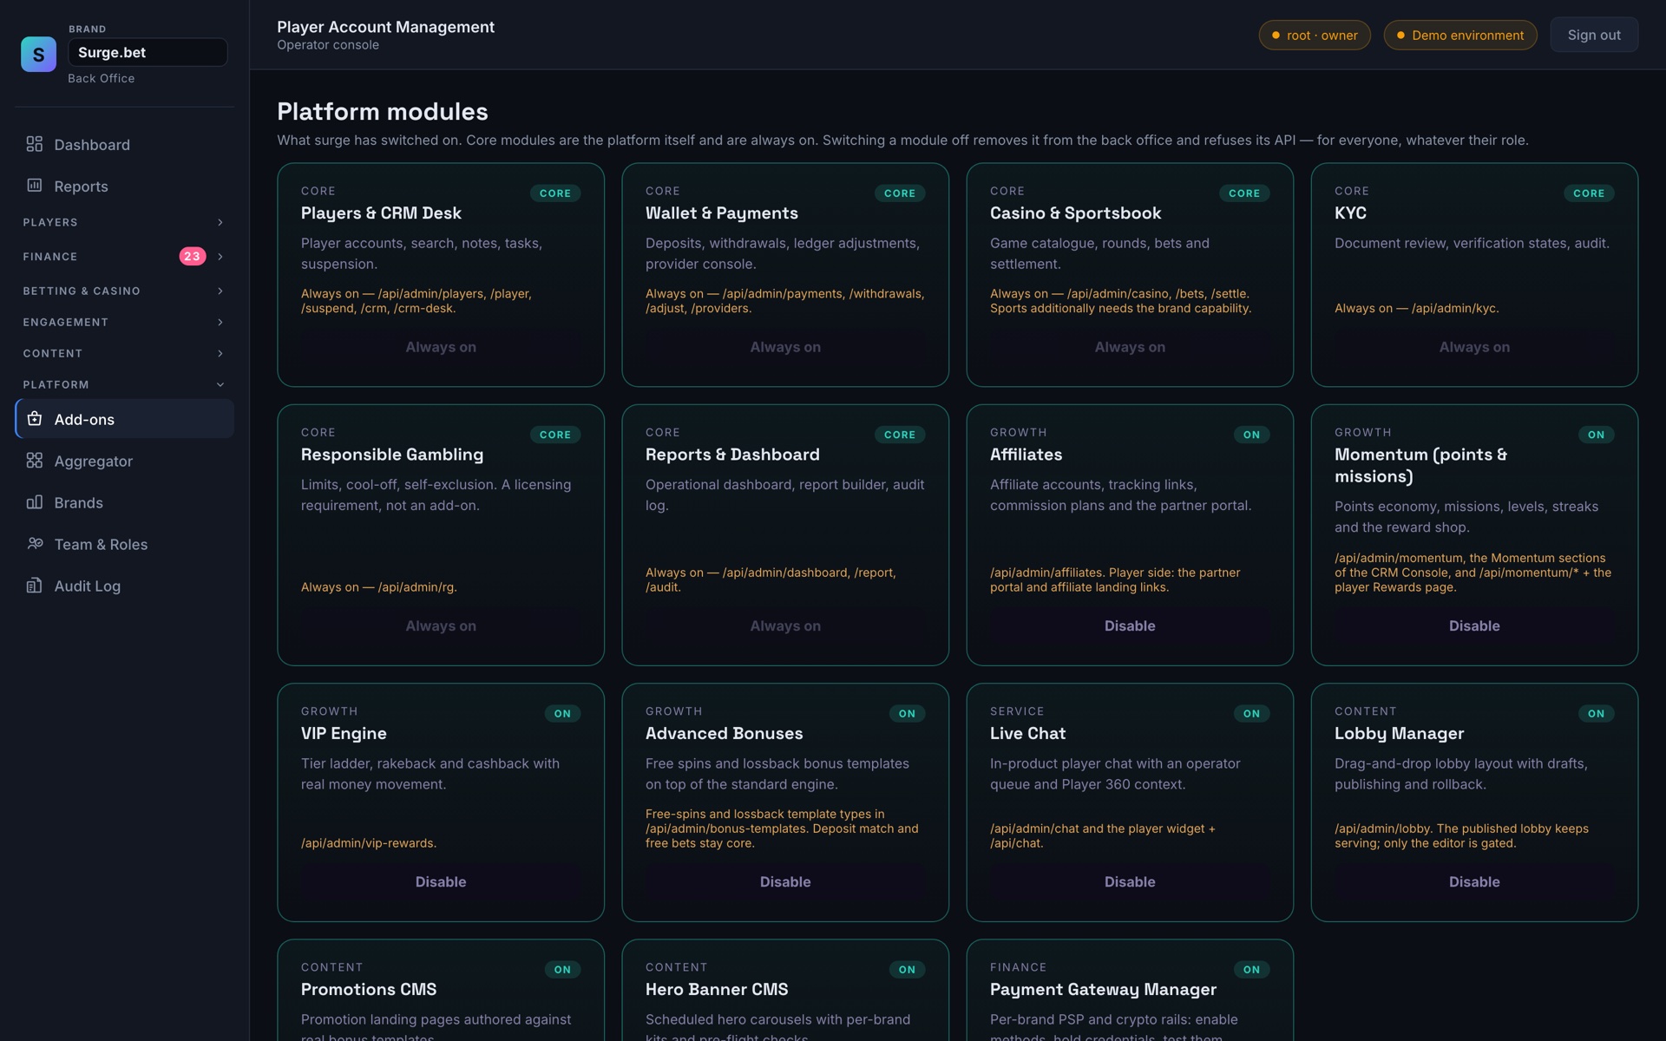Screen dimensions: 1666x1041
Task: Click the Hero Banner CMS card title
Action: coord(717,990)
